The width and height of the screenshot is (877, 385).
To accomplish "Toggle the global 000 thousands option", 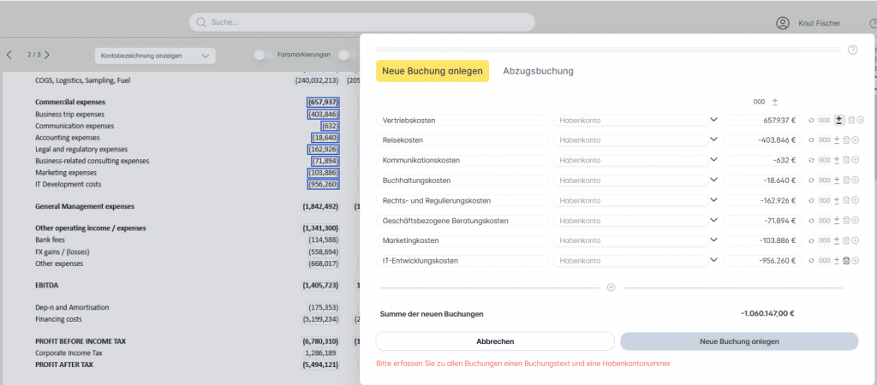I will tap(759, 101).
